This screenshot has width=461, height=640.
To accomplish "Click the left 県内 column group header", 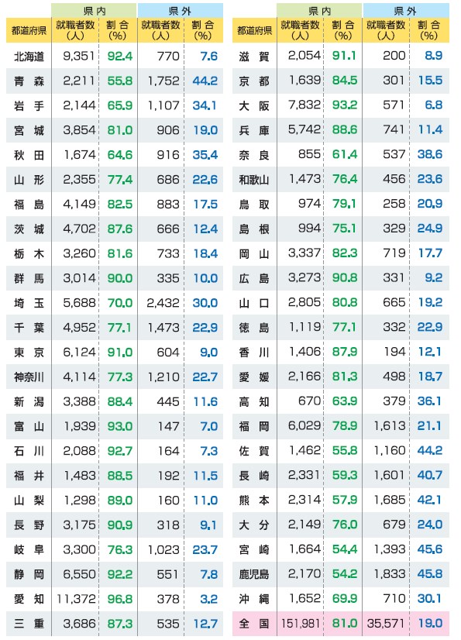I will (x=95, y=11).
